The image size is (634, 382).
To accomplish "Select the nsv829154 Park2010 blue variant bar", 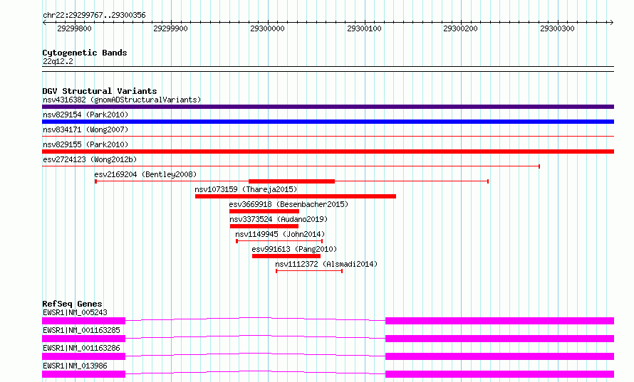I will click(x=328, y=122).
